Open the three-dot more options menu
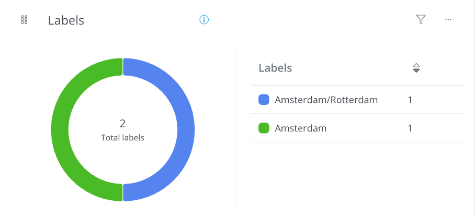This screenshot has height=217, width=475. pyautogui.click(x=448, y=20)
